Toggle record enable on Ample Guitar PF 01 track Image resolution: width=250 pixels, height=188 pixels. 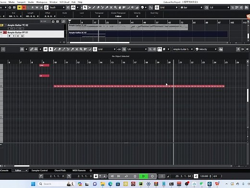tap(9, 36)
